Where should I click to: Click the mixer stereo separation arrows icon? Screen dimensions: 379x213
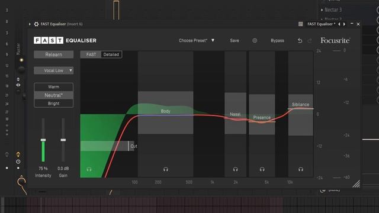pos(18,85)
